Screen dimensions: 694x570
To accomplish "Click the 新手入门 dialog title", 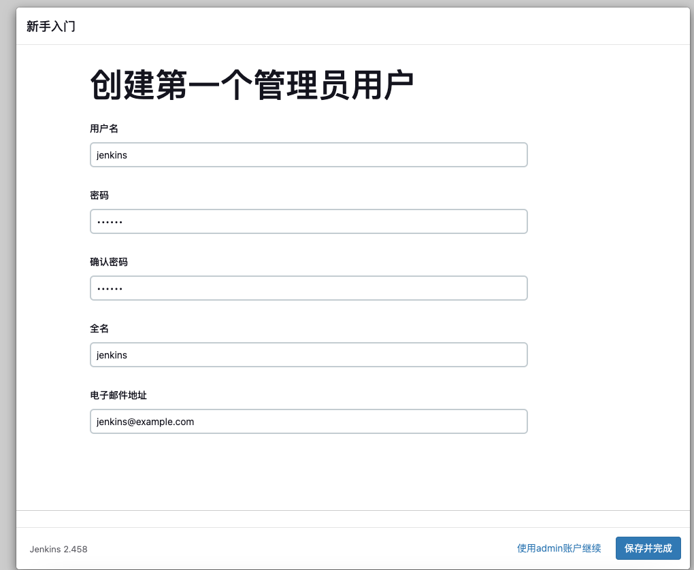I will click(x=51, y=27).
